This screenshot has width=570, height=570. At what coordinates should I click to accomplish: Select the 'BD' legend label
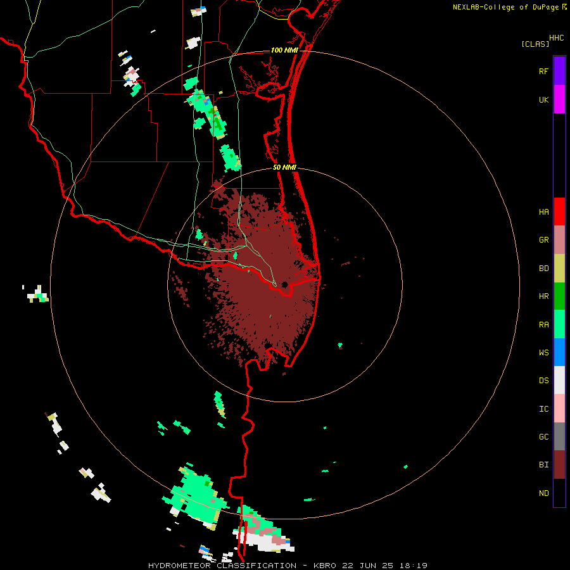pyautogui.click(x=543, y=269)
